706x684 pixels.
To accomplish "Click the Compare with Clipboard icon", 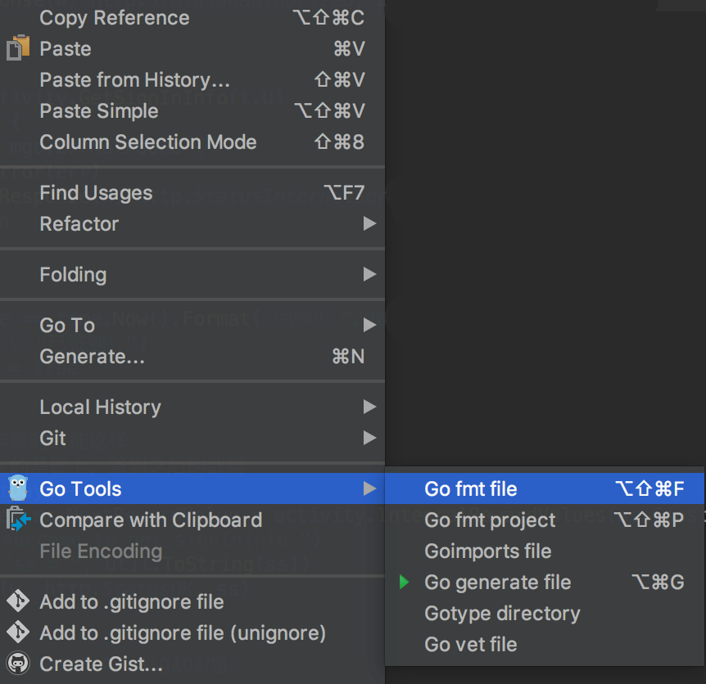I will click(18, 520).
